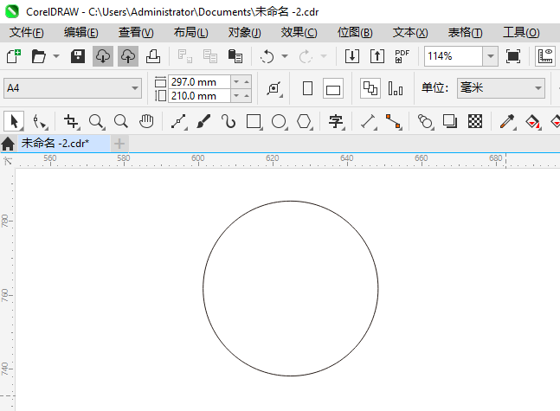Paste with the clipboard icon
This screenshot has height=411, width=560.
tap(235, 56)
